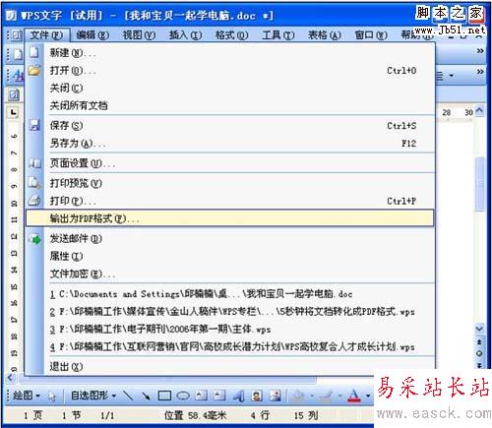
Task: Click the printer icon beside 打印
Action: click(x=34, y=200)
